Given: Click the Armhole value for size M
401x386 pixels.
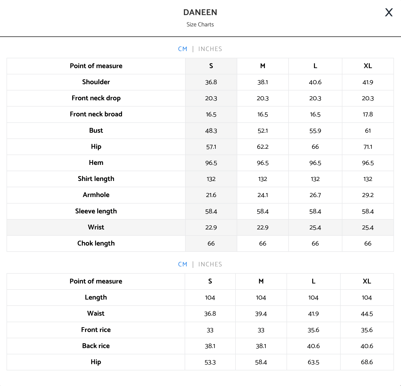Looking at the screenshot, I should click(263, 195).
